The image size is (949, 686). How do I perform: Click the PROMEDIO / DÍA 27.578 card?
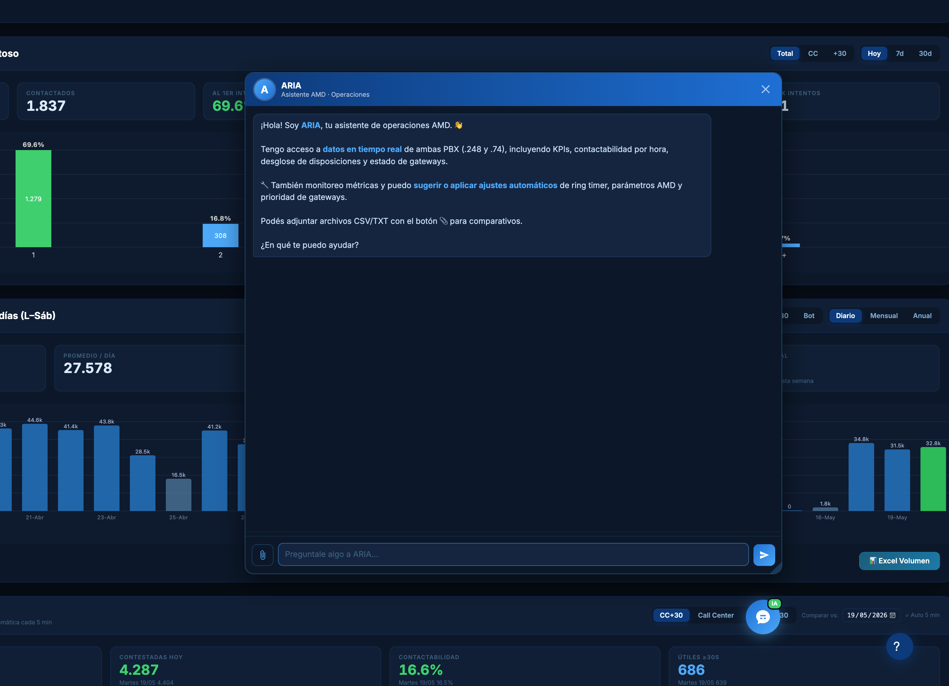(x=150, y=368)
